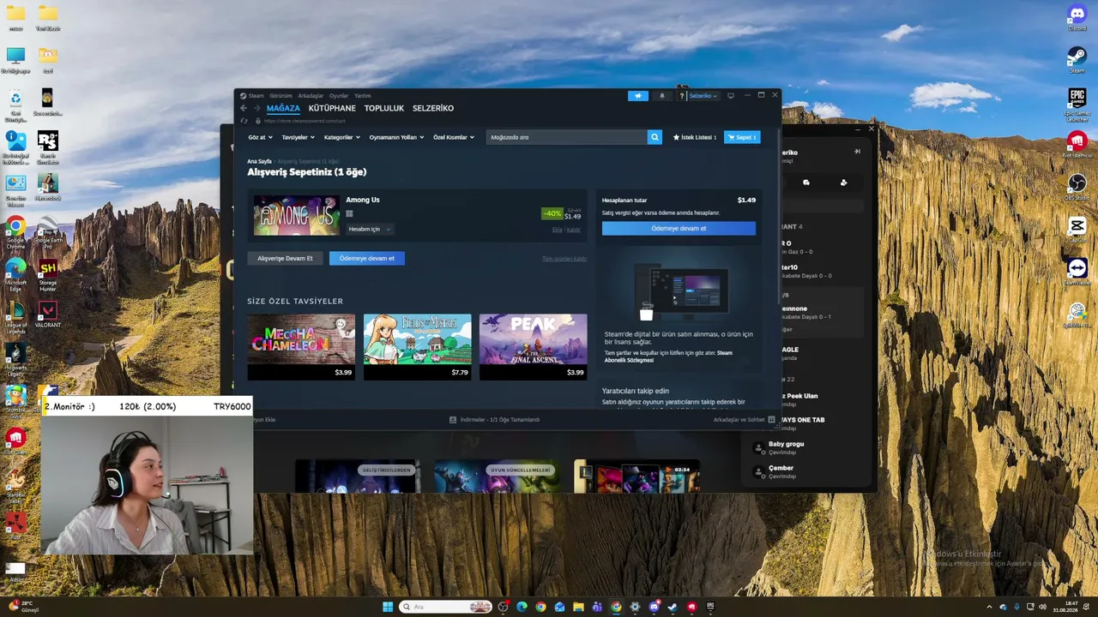Go back in Steam store navigation
The image size is (1098, 617).
(244, 108)
